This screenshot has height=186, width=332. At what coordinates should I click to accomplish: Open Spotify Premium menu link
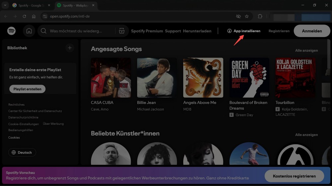[x=147, y=31]
